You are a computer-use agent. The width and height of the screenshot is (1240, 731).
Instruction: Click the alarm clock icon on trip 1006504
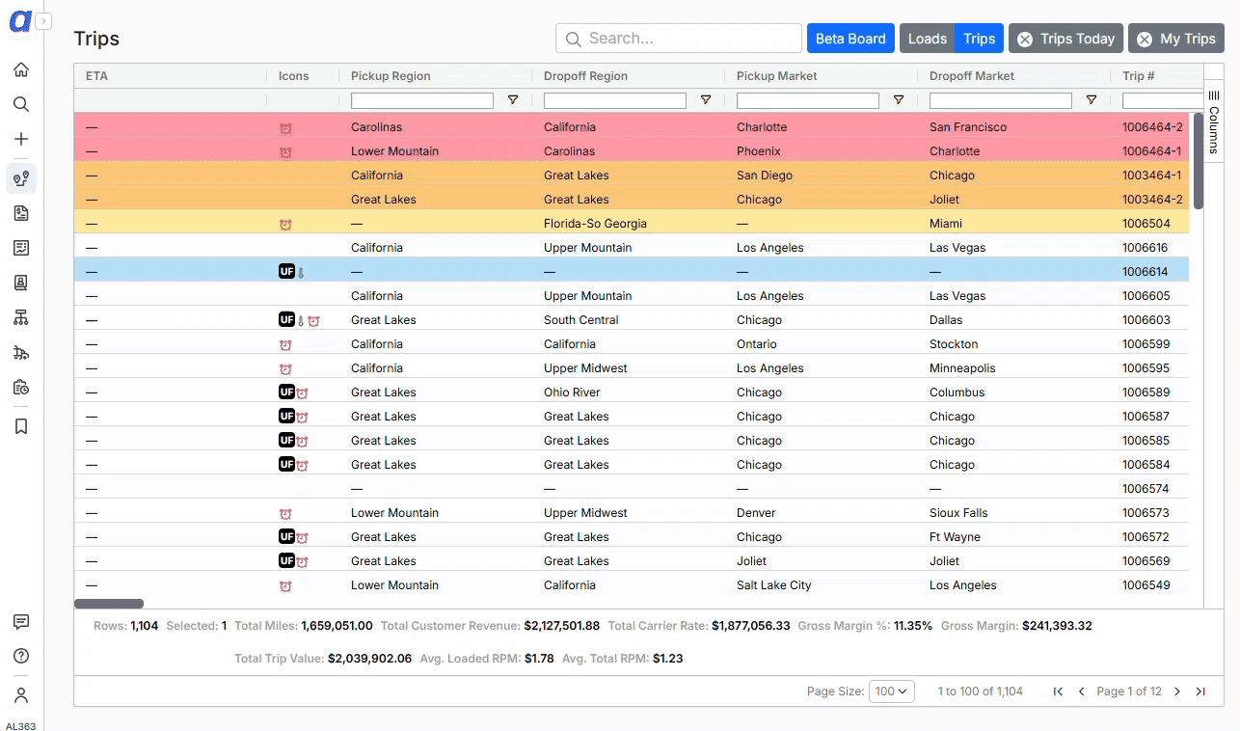click(x=285, y=224)
